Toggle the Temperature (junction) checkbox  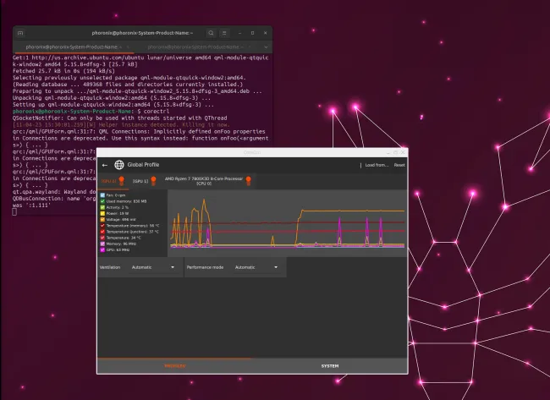coord(103,232)
